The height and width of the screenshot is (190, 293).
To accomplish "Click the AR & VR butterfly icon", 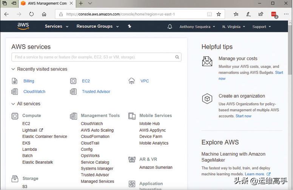I will tap(132, 159).
